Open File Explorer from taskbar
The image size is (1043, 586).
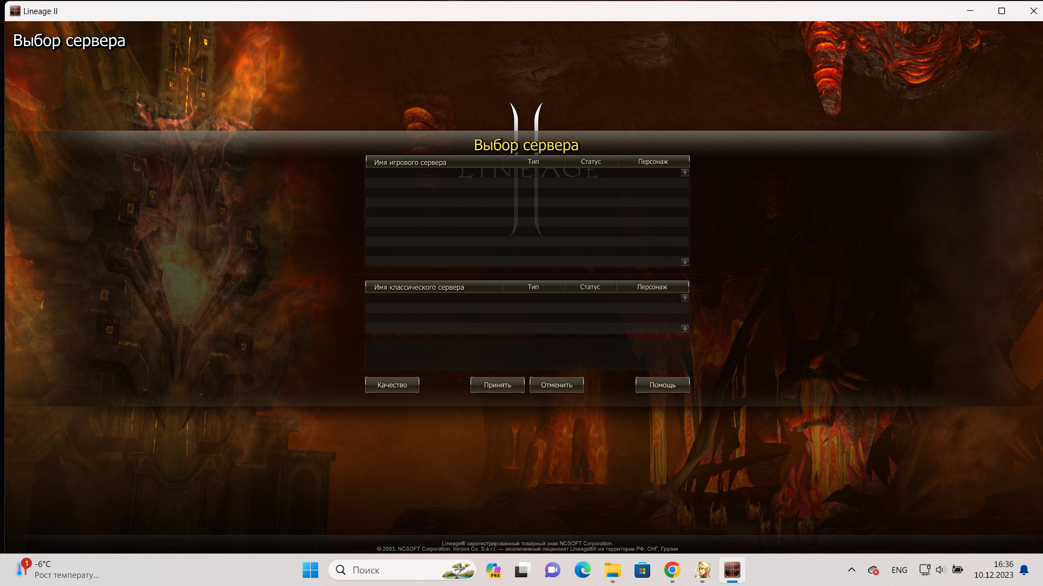pos(613,570)
